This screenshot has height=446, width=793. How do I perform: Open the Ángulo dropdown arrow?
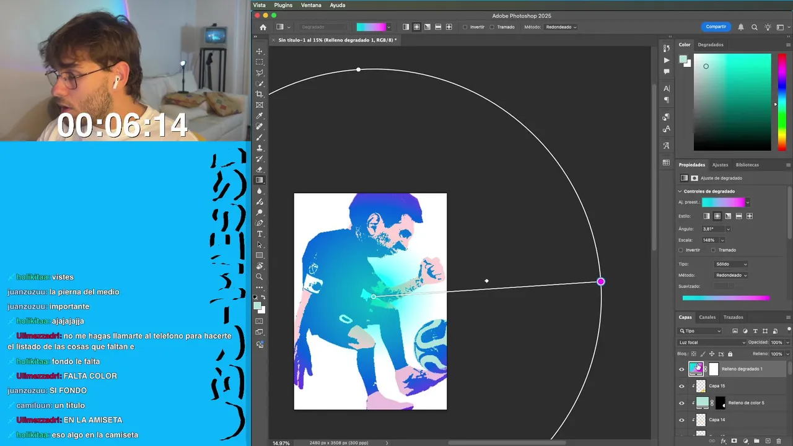coord(728,229)
